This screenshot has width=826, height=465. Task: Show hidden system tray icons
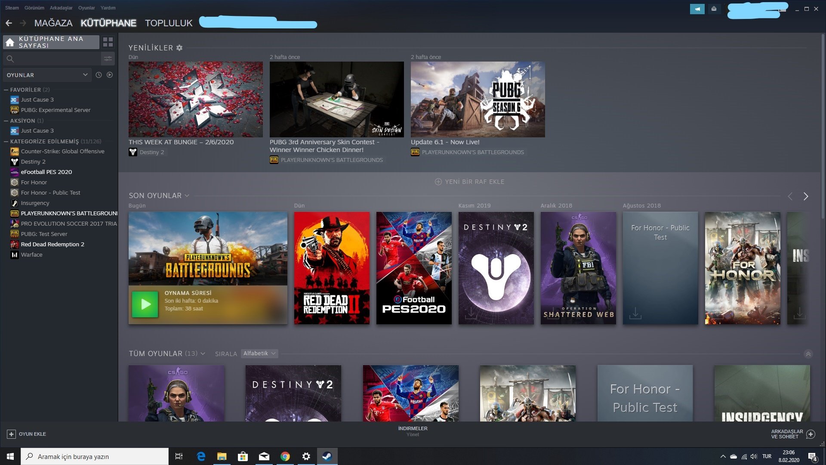pyautogui.click(x=723, y=456)
